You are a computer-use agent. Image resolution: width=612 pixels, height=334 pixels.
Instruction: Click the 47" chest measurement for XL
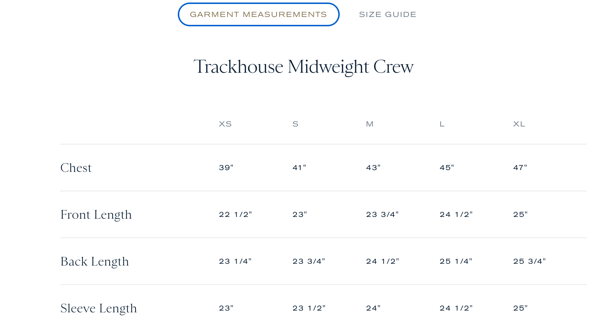(x=519, y=167)
